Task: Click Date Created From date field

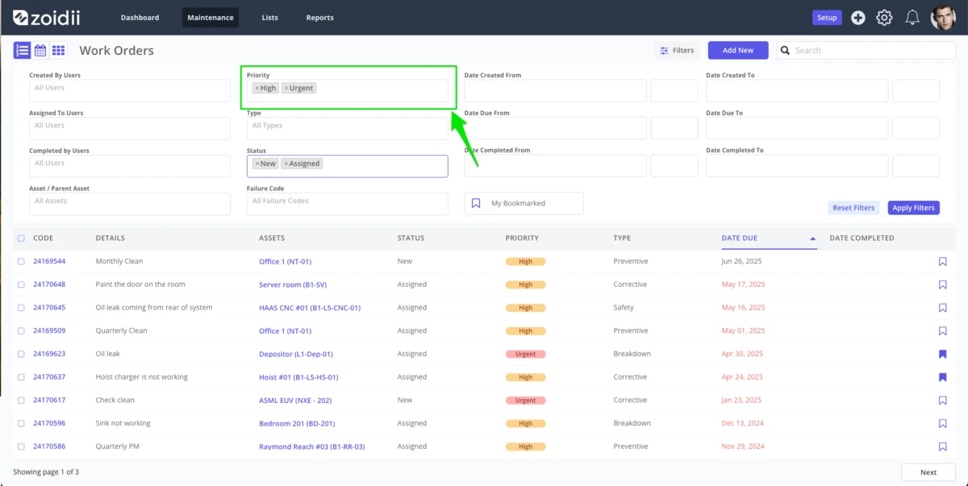Action: click(x=556, y=90)
